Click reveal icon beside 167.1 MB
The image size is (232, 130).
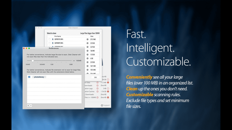(87, 66)
